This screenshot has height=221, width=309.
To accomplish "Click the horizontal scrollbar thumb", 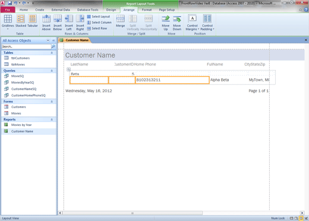I will tap(133, 213).
